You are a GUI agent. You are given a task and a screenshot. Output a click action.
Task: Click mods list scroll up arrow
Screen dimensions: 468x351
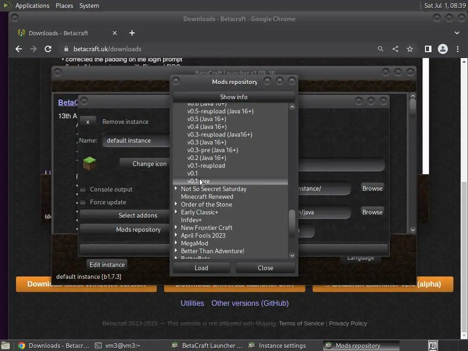coord(292,107)
